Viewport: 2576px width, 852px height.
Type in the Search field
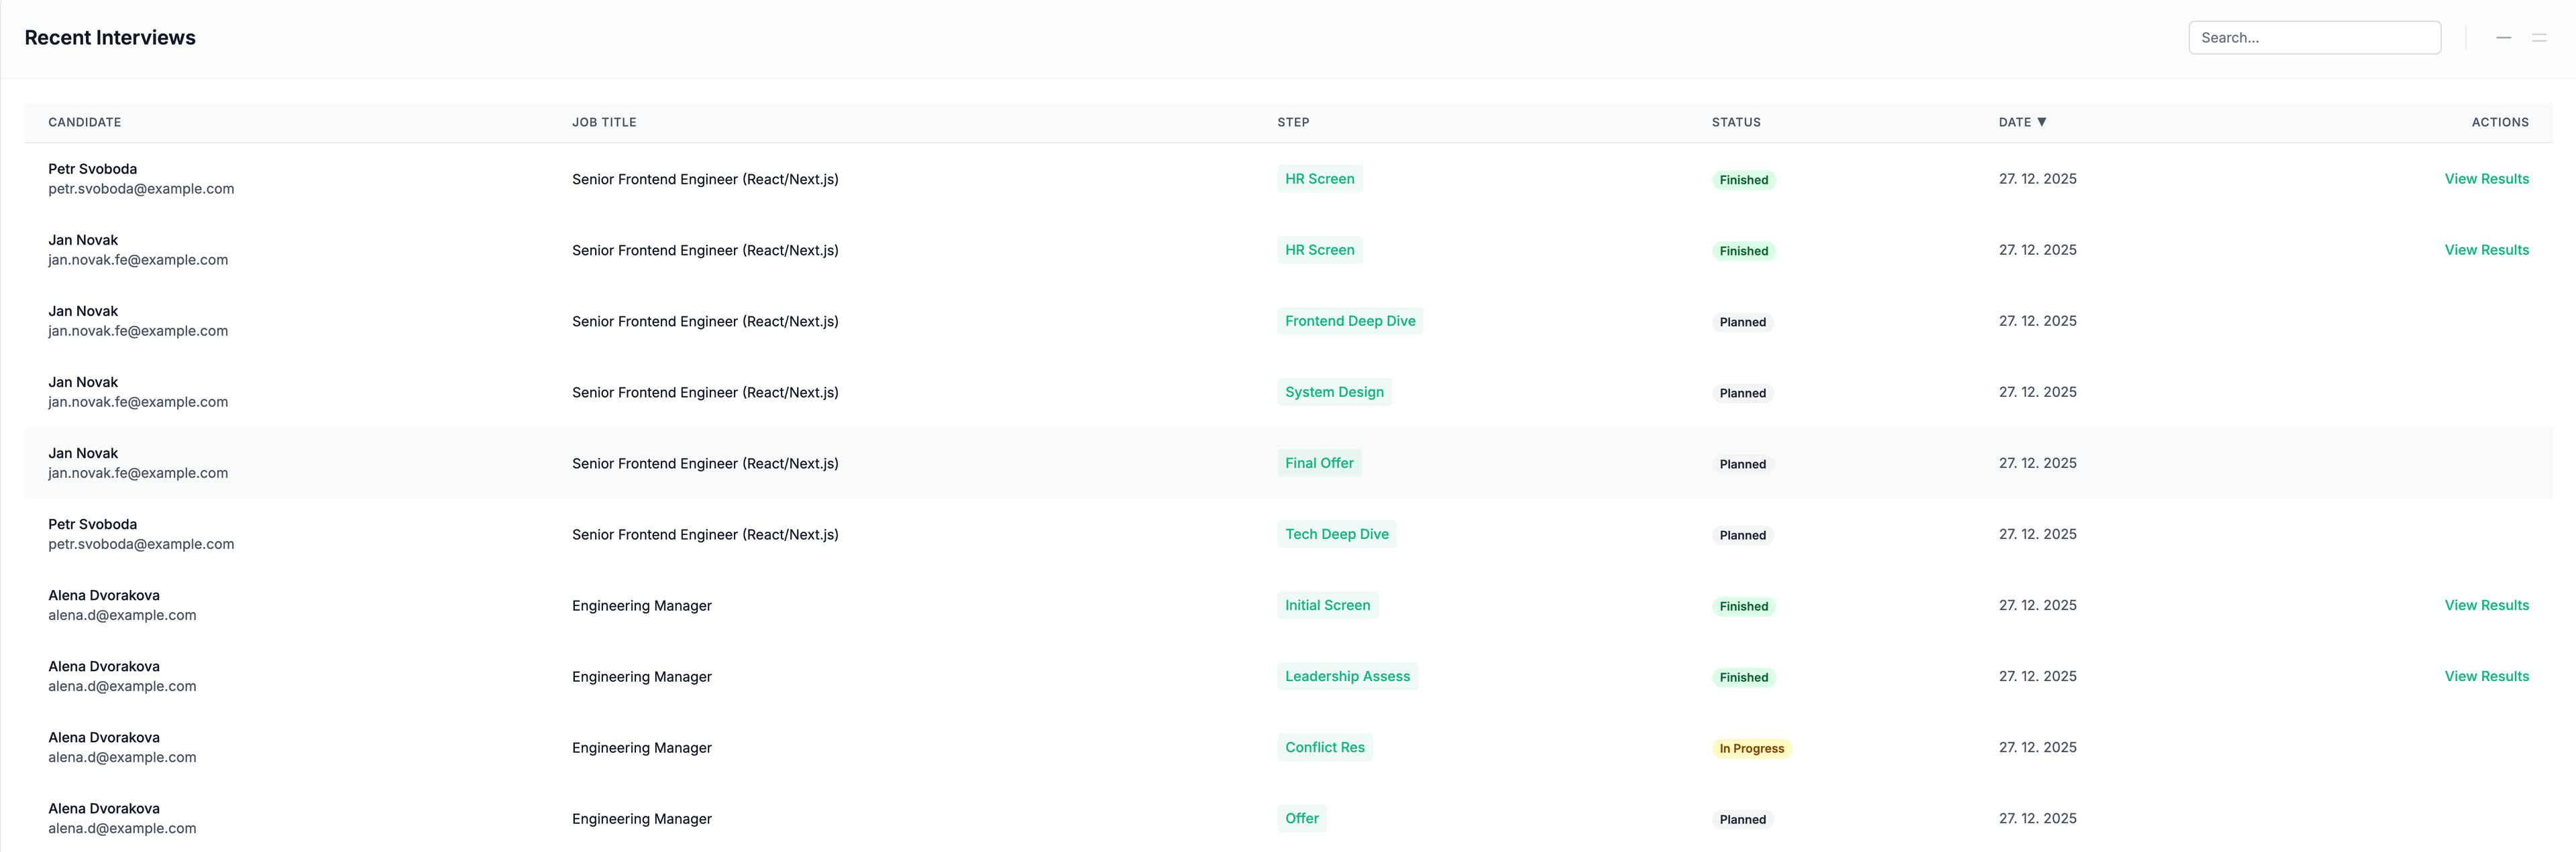2313,38
